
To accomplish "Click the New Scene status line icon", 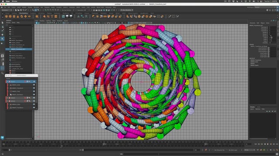I will pyautogui.click(x=16, y=10).
